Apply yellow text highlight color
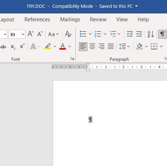167x166 pixels. point(48,46)
